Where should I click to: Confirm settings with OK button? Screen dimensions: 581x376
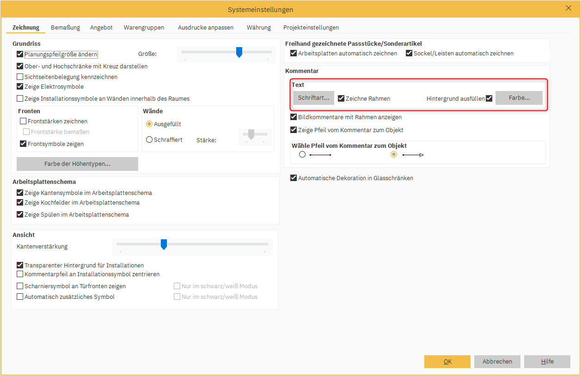447,362
